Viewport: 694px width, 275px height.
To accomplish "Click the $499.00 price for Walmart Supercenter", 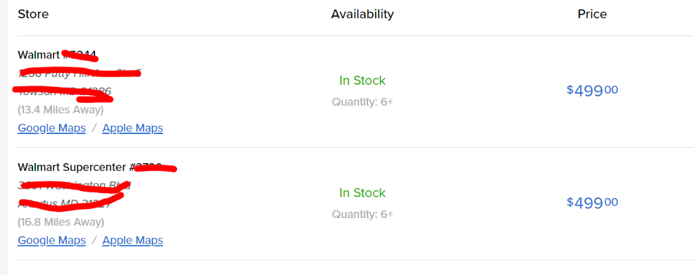I will [x=592, y=202].
